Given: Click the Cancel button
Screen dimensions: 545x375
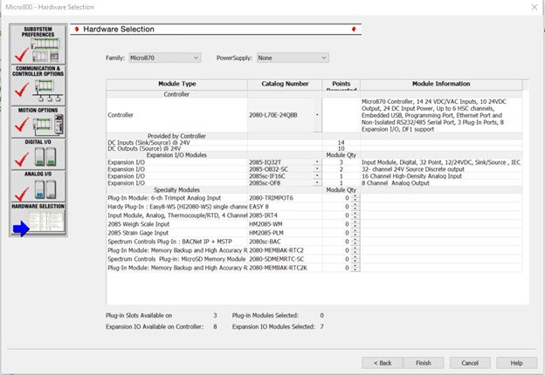Looking at the screenshot, I should (470, 363).
